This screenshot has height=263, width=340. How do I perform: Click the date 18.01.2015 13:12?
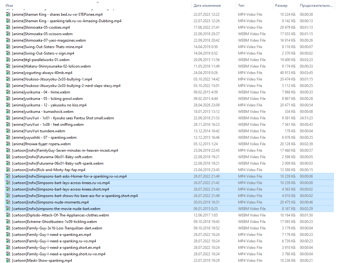coord(206,112)
